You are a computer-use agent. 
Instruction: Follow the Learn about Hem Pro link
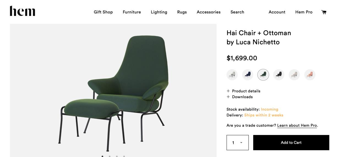(297, 125)
